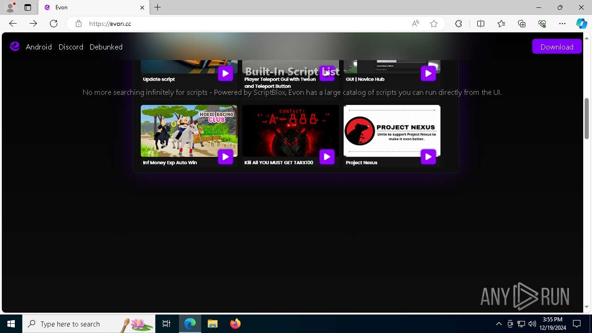Click the purple Download button

557,46
